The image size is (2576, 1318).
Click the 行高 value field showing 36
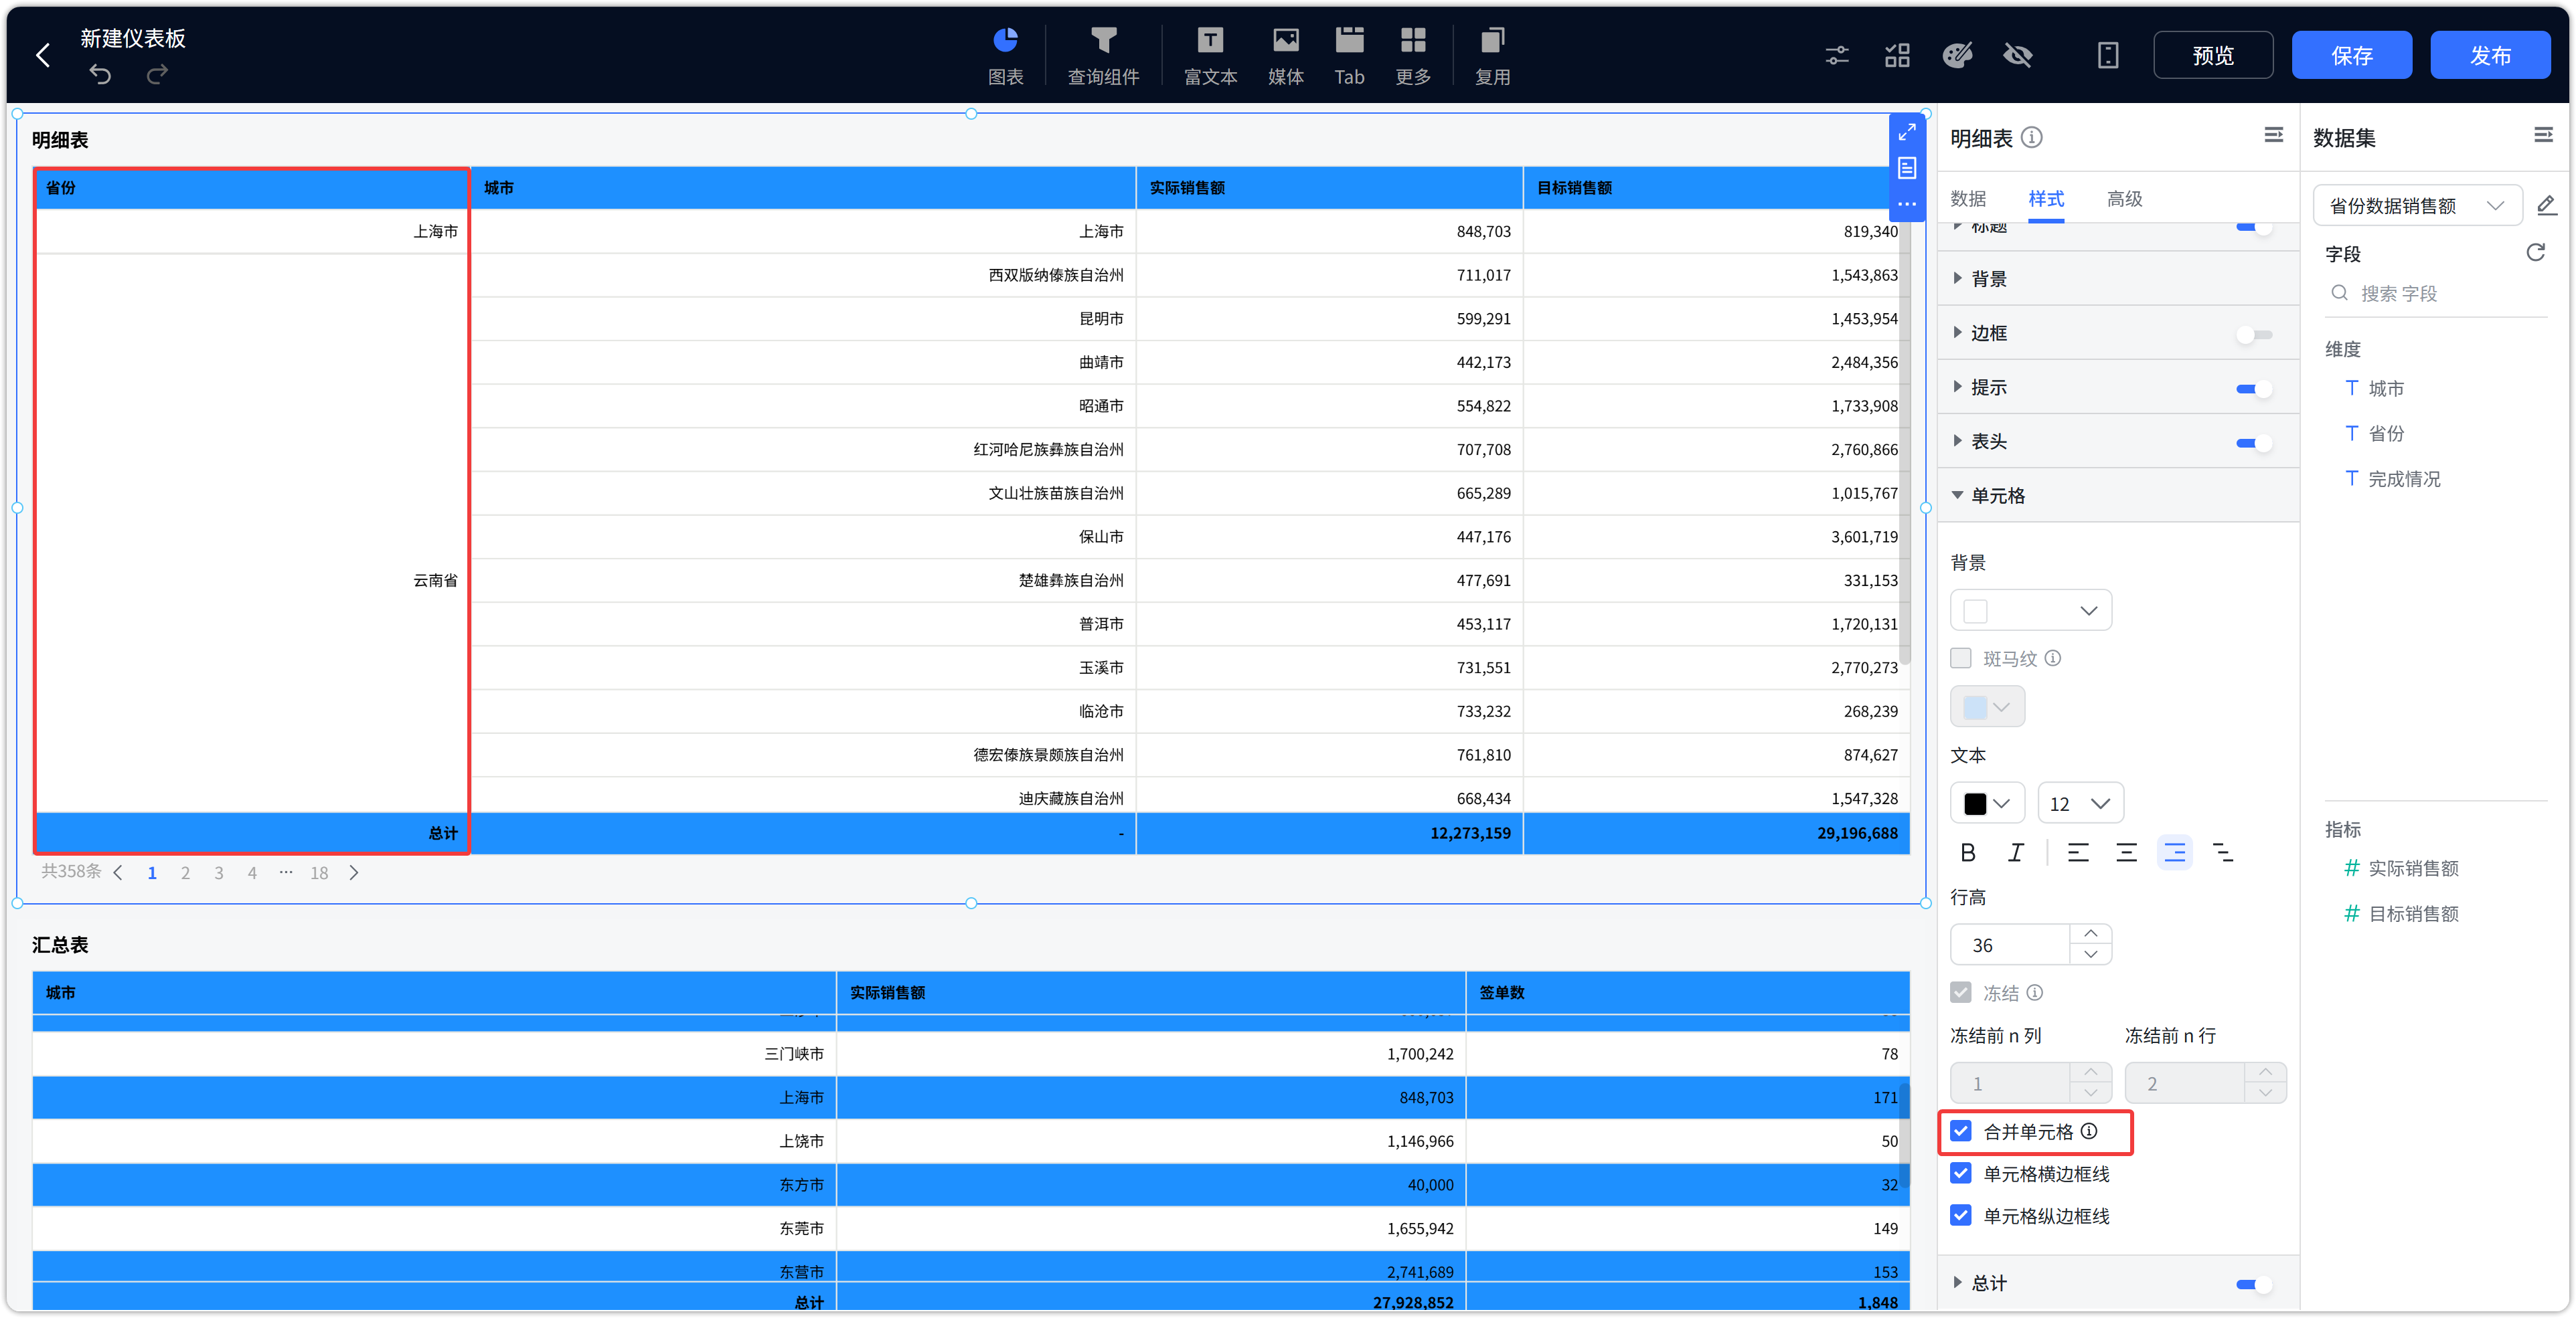(x=2010, y=944)
